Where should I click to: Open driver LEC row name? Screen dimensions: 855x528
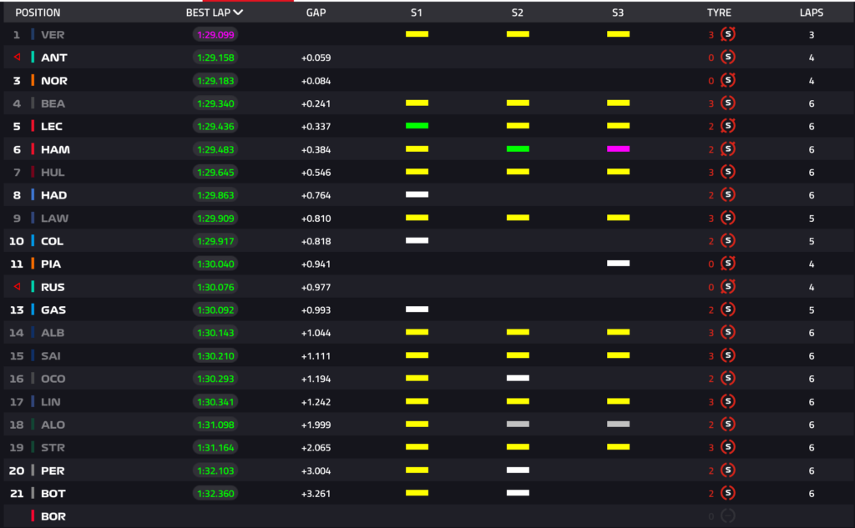pyautogui.click(x=51, y=126)
